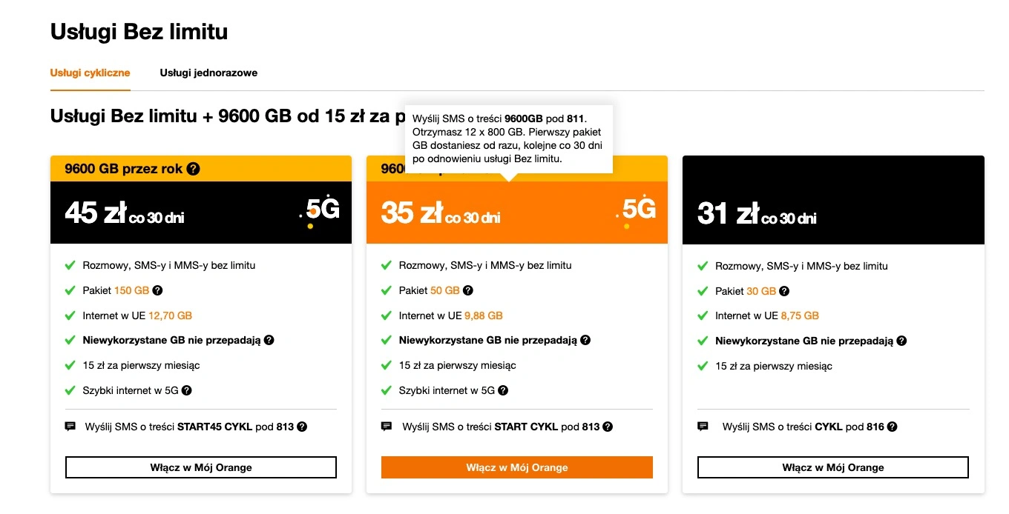Click Włącz w Mój Orange for 45 zł plan

[x=201, y=467]
